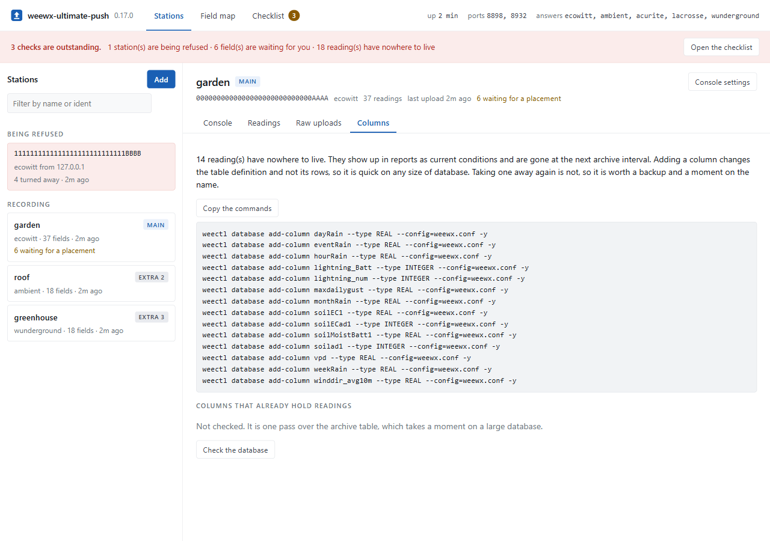Viewport: 770px width, 541px height.
Task: Click the "ports 8898, 8932" status text
Action: click(497, 16)
